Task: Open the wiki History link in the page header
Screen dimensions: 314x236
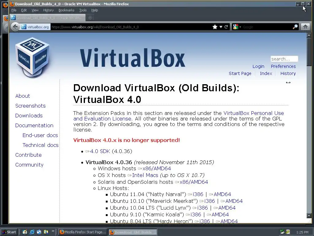Action: tap(288, 73)
